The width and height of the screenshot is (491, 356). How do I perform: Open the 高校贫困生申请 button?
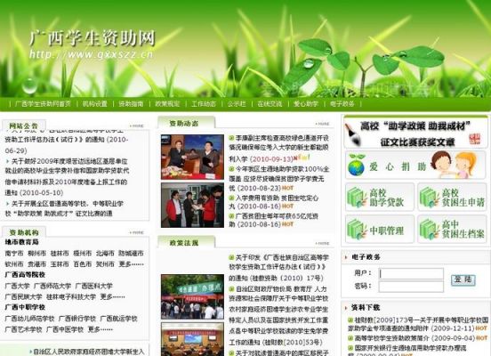tap(452, 197)
